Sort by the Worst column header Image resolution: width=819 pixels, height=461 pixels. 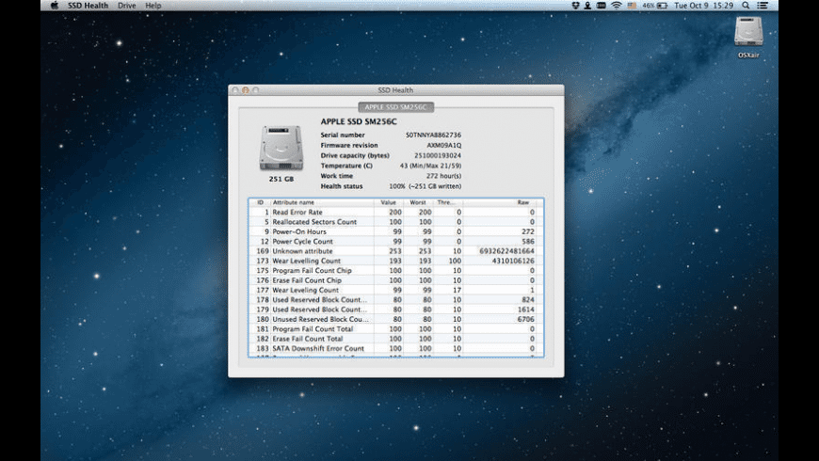[418, 202]
